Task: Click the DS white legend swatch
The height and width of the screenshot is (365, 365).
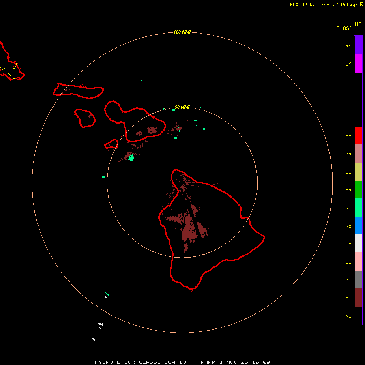Action: coord(358,243)
